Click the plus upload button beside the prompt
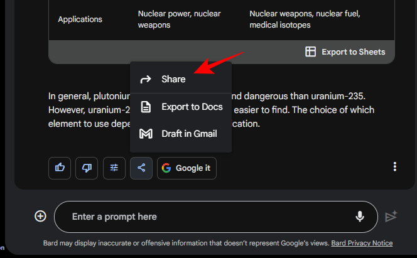Image resolution: width=417 pixels, height=258 pixels. [40, 217]
